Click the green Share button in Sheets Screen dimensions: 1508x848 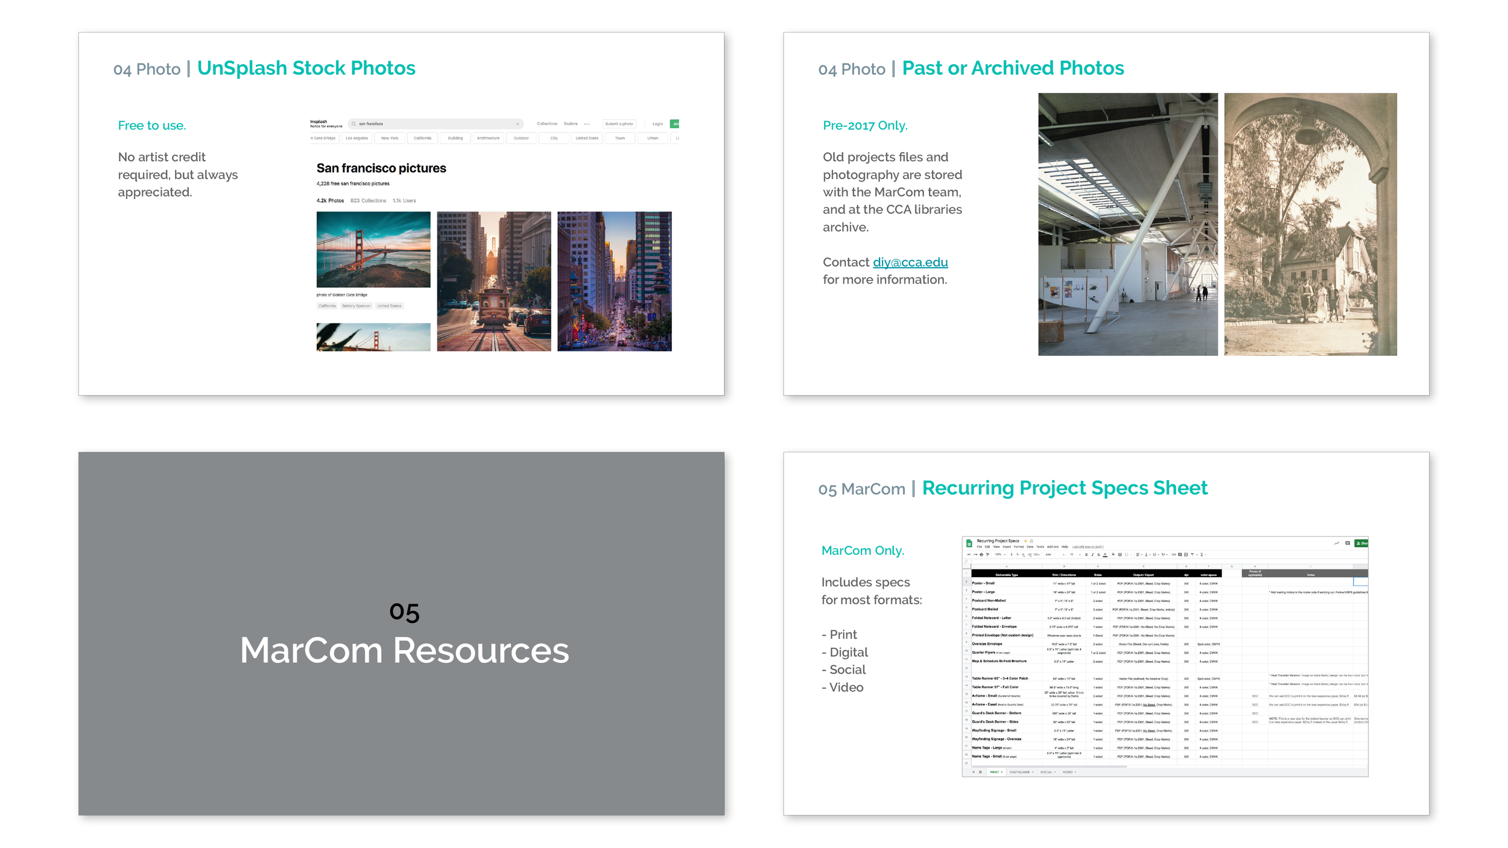1361,543
